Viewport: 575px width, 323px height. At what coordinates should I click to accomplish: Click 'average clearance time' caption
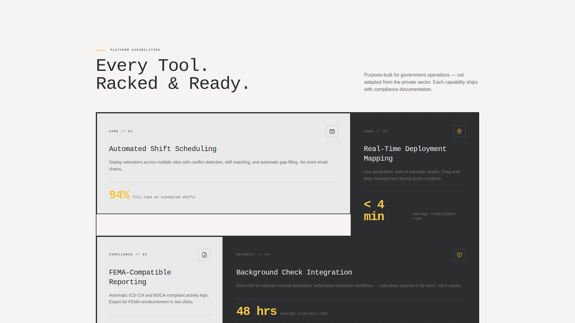[x=304, y=313]
